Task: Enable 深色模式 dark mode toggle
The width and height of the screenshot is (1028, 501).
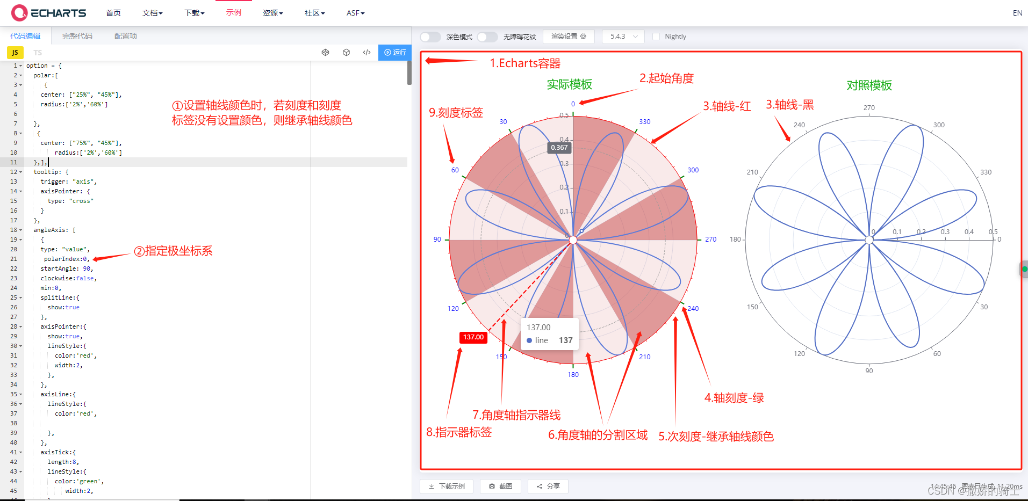Action: pyautogui.click(x=429, y=37)
